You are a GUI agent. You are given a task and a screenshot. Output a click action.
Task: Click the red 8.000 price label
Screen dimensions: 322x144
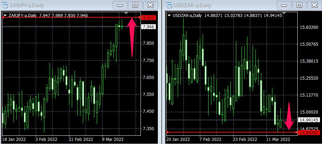click(149, 18)
